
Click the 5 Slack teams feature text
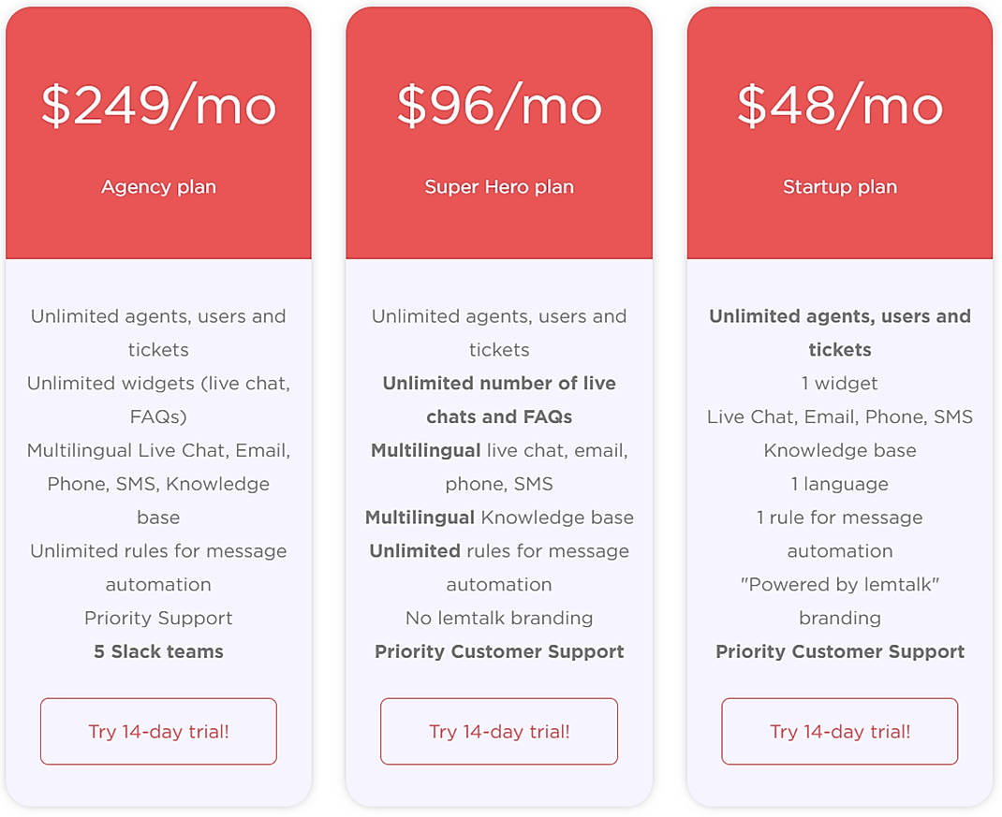[157, 651]
